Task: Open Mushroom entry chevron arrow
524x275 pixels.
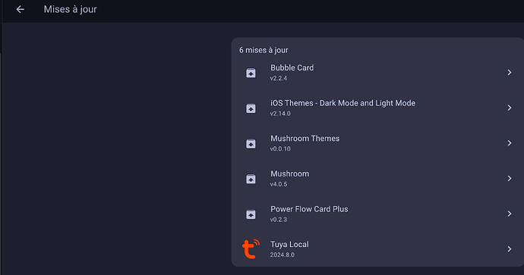Action: pyautogui.click(x=510, y=178)
